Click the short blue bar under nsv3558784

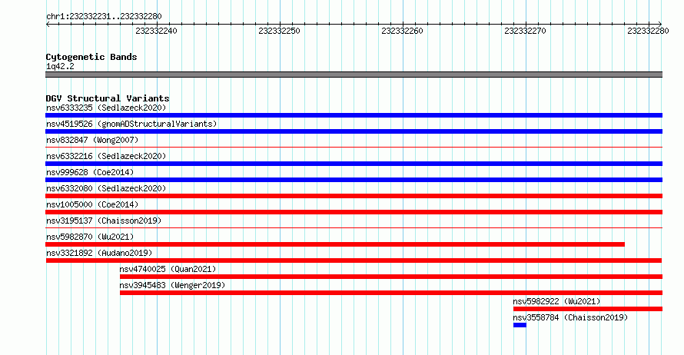pos(520,325)
